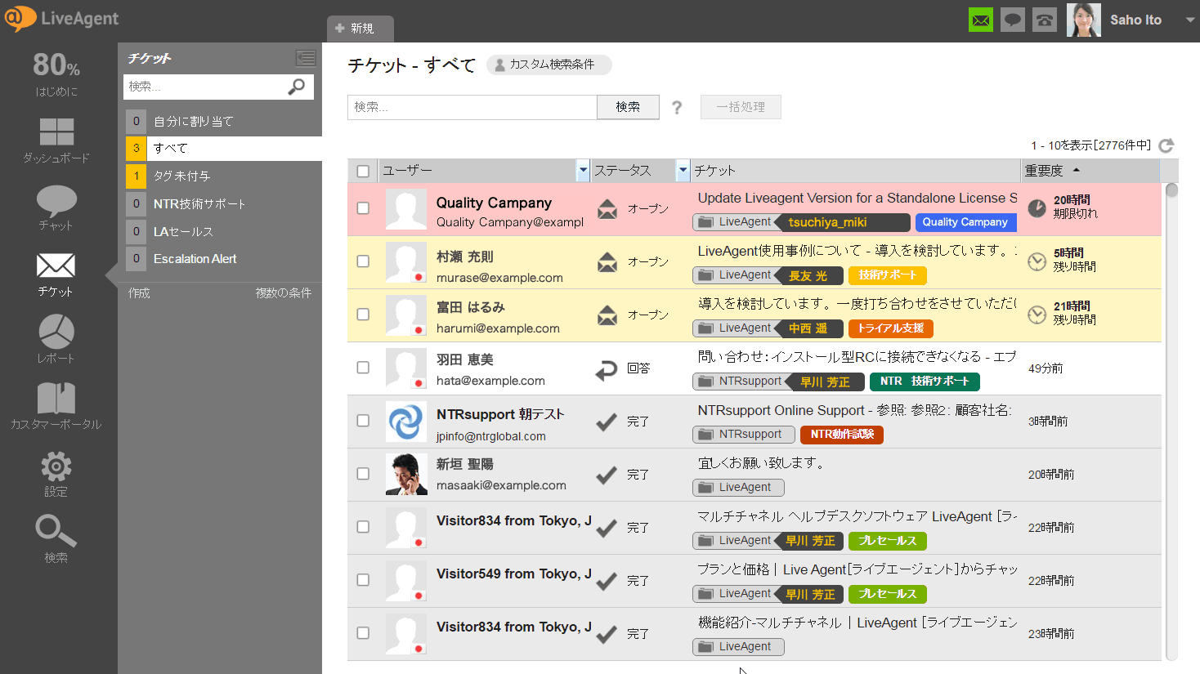This screenshot has height=674, width=1200.
Task: Click the 作成 link in ticket panel
Action: click(x=139, y=292)
